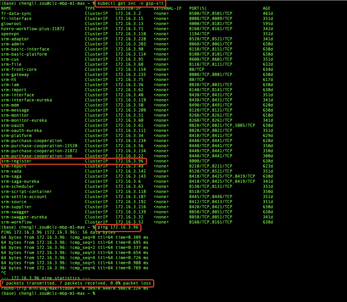Click the srm-platform service name
347x302 pixels.
(x=16, y=136)
